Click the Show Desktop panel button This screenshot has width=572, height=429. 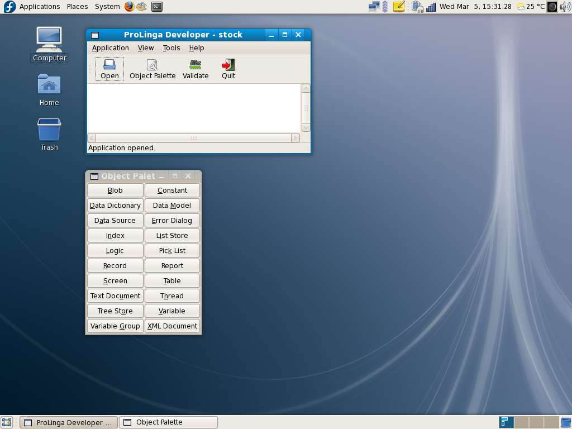[7, 422]
